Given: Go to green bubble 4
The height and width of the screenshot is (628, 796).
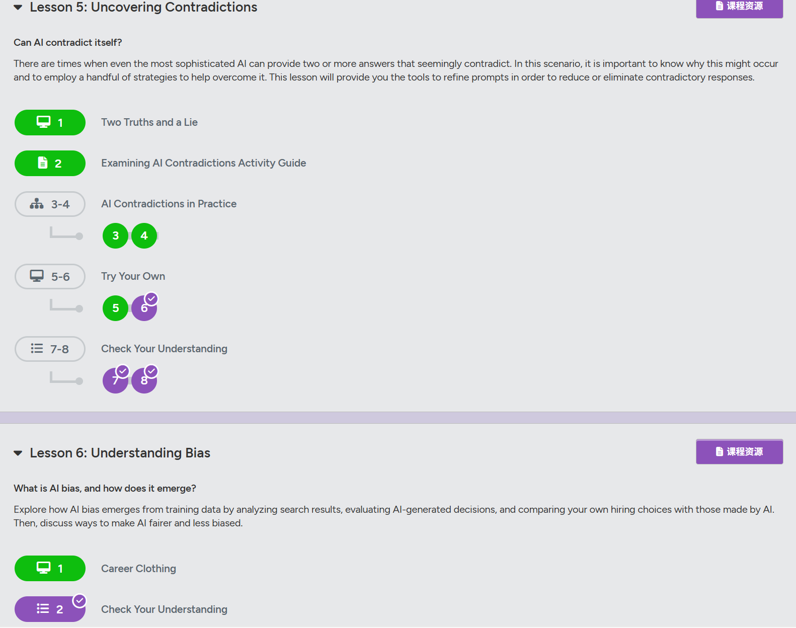Looking at the screenshot, I should click(144, 235).
